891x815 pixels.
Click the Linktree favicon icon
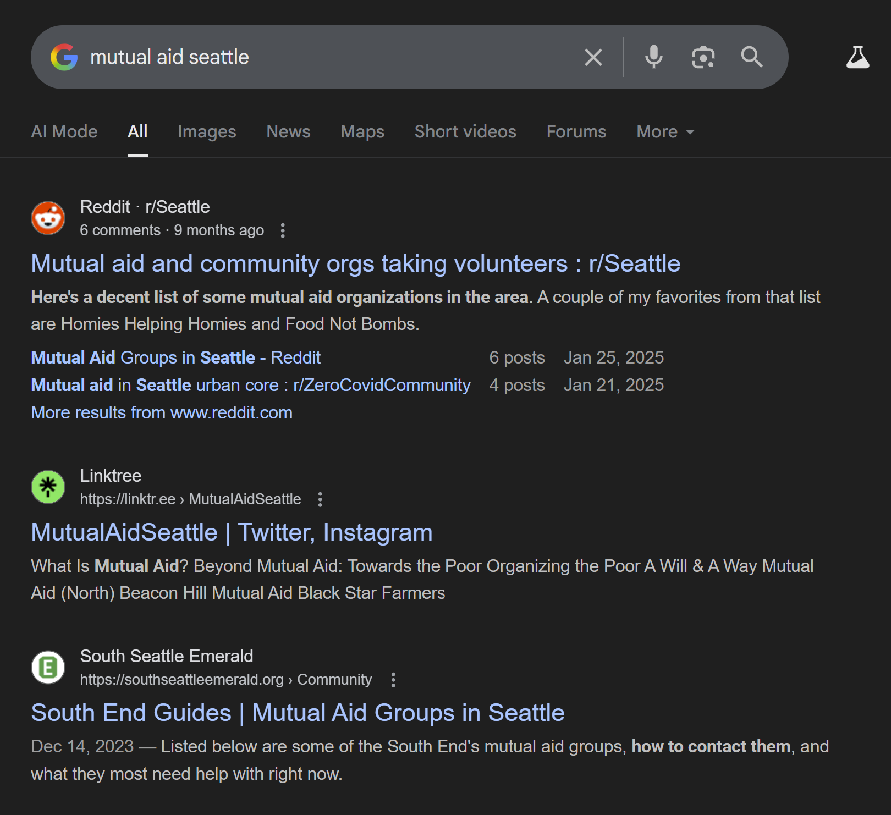48,487
